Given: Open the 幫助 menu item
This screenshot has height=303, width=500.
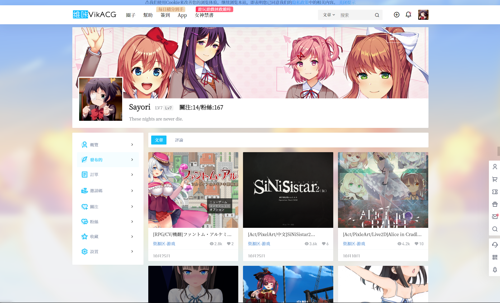Looking at the screenshot, I should [x=148, y=15].
